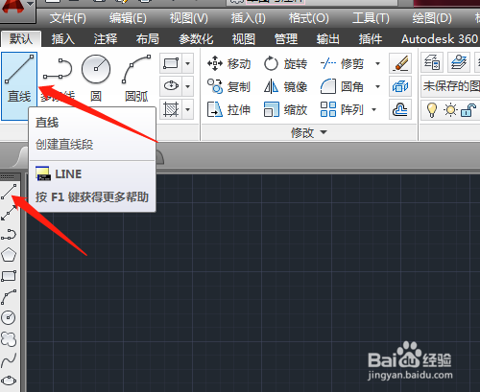Click the 拉伸 (Stretch) tool

coord(228,109)
